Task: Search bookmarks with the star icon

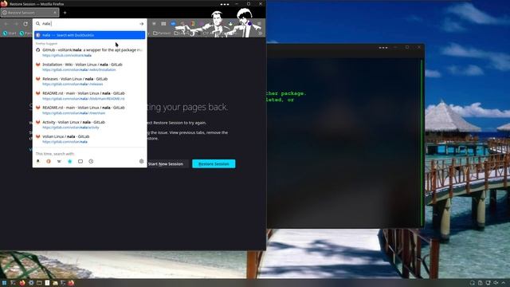Action: coord(69,161)
